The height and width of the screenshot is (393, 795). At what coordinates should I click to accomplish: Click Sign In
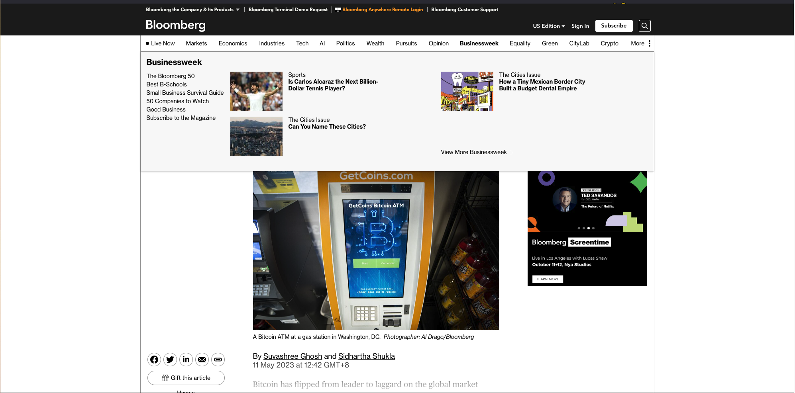580,26
